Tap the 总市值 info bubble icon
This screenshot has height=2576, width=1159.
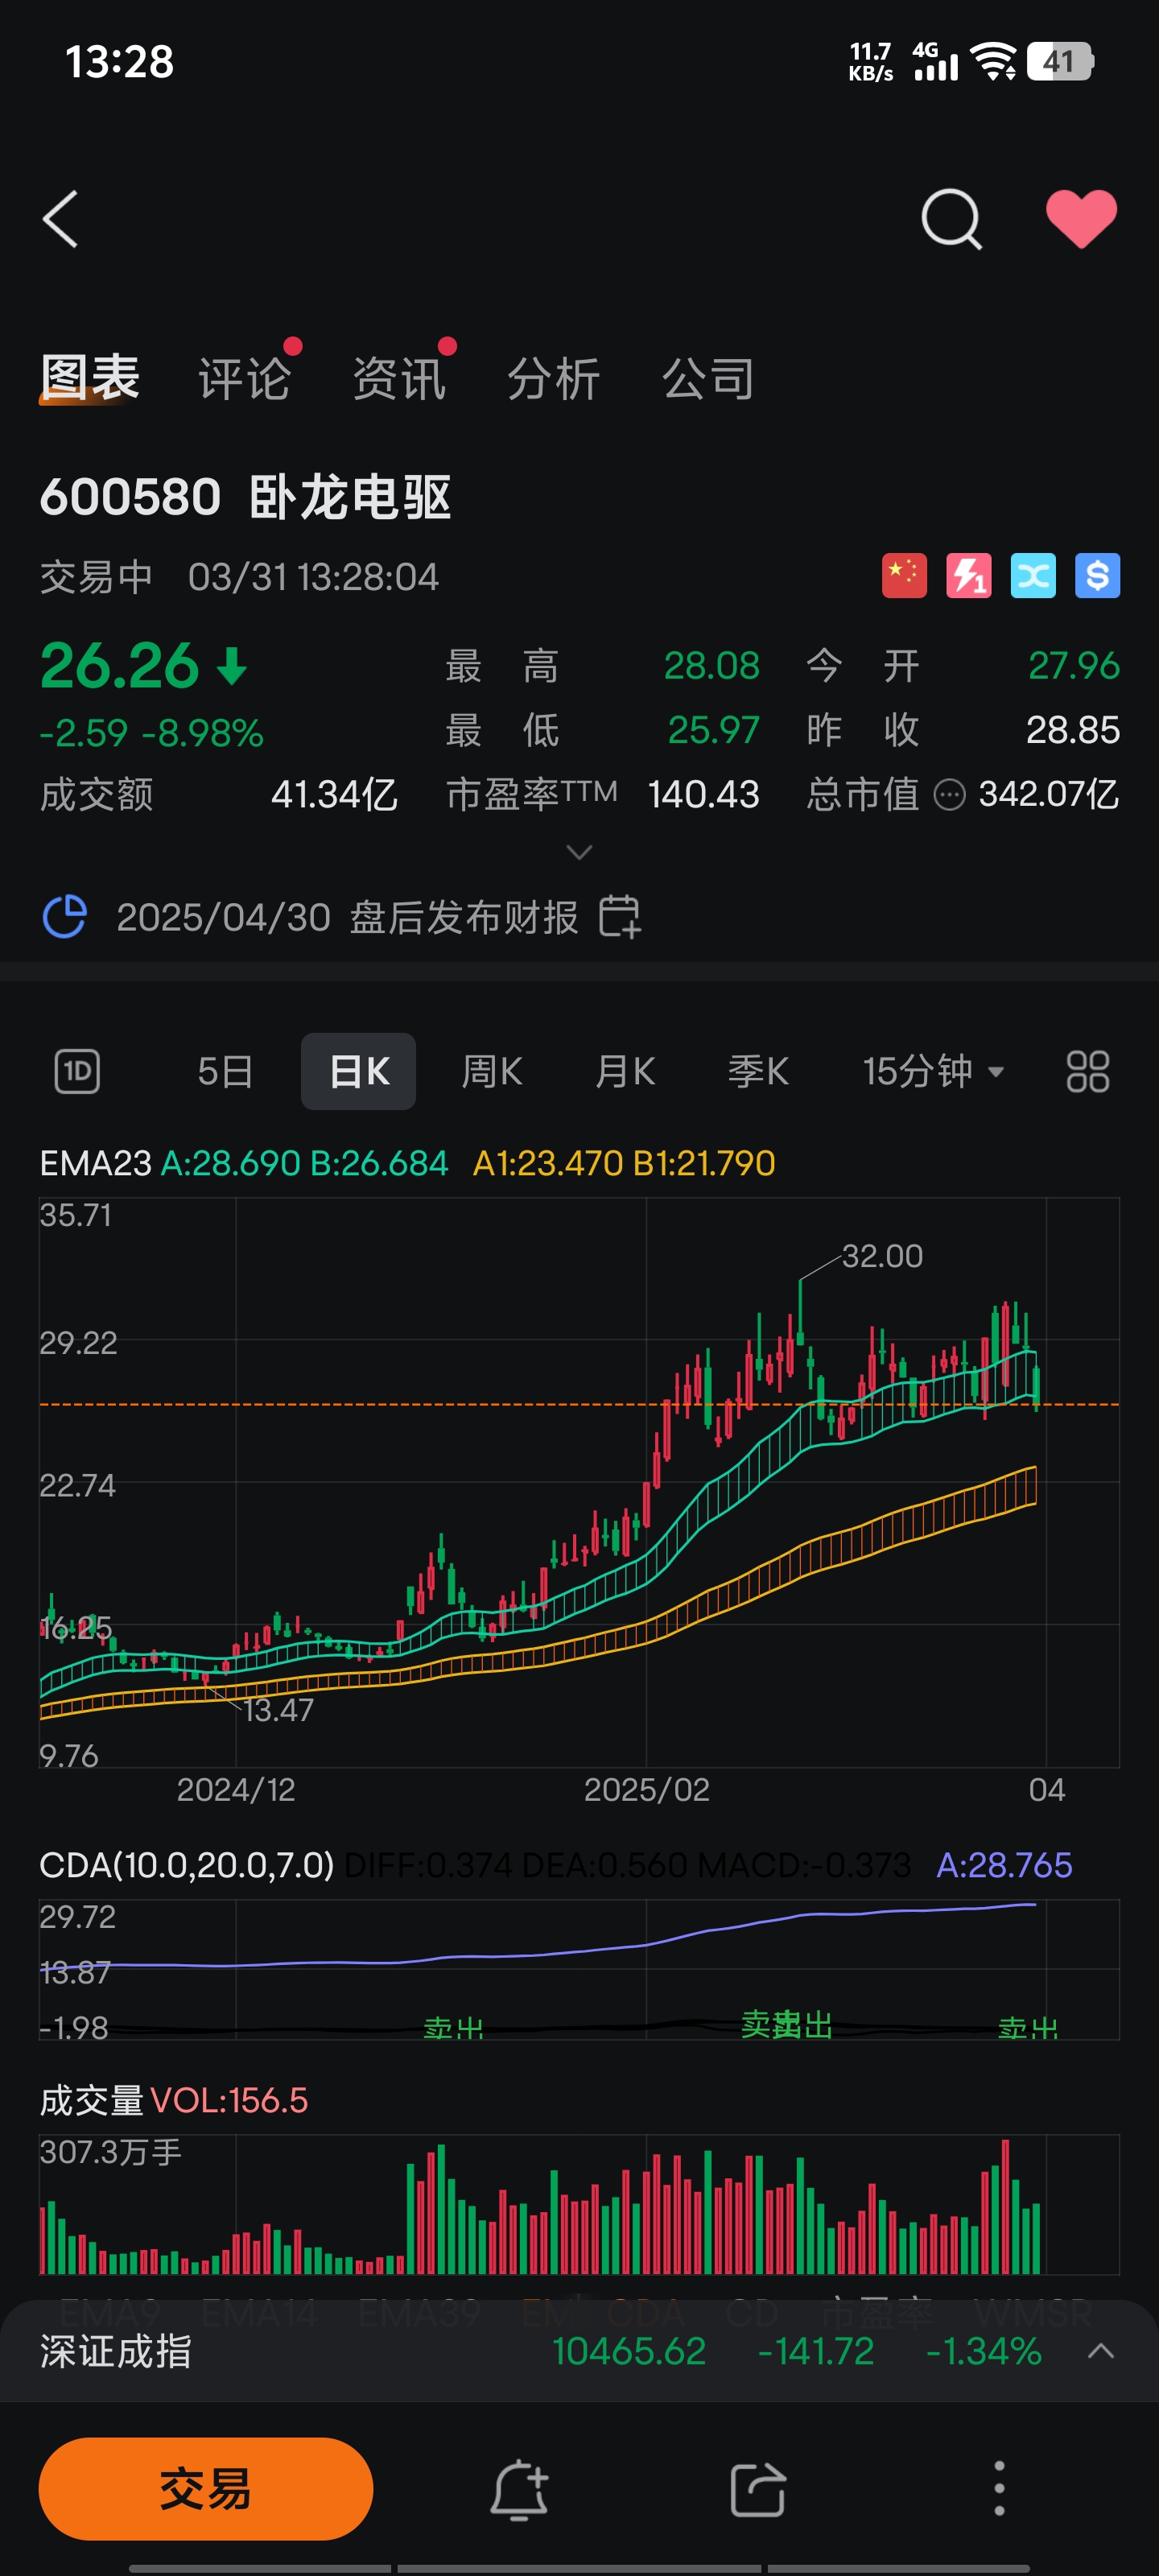949,795
